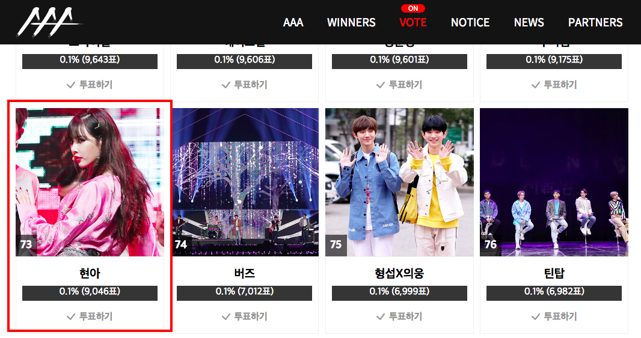Click the AAA logo in header

pyautogui.click(x=49, y=22)
